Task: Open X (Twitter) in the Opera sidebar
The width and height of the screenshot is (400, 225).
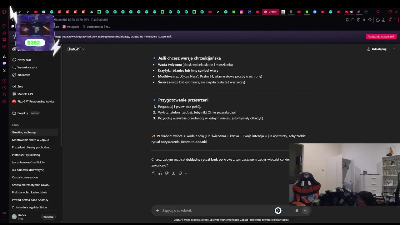Action: 4,71
